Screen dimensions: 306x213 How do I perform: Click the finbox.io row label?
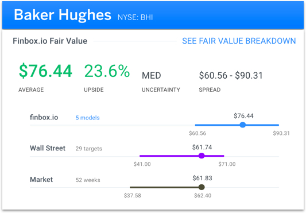[44, 117]
